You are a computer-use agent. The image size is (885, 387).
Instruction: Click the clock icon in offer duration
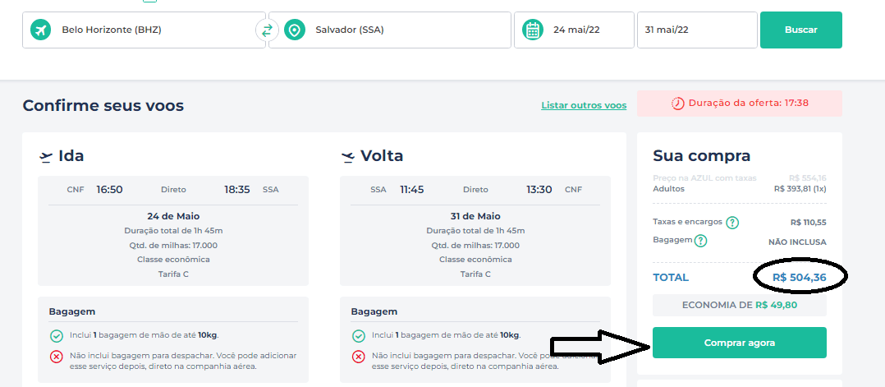[677, 104]
